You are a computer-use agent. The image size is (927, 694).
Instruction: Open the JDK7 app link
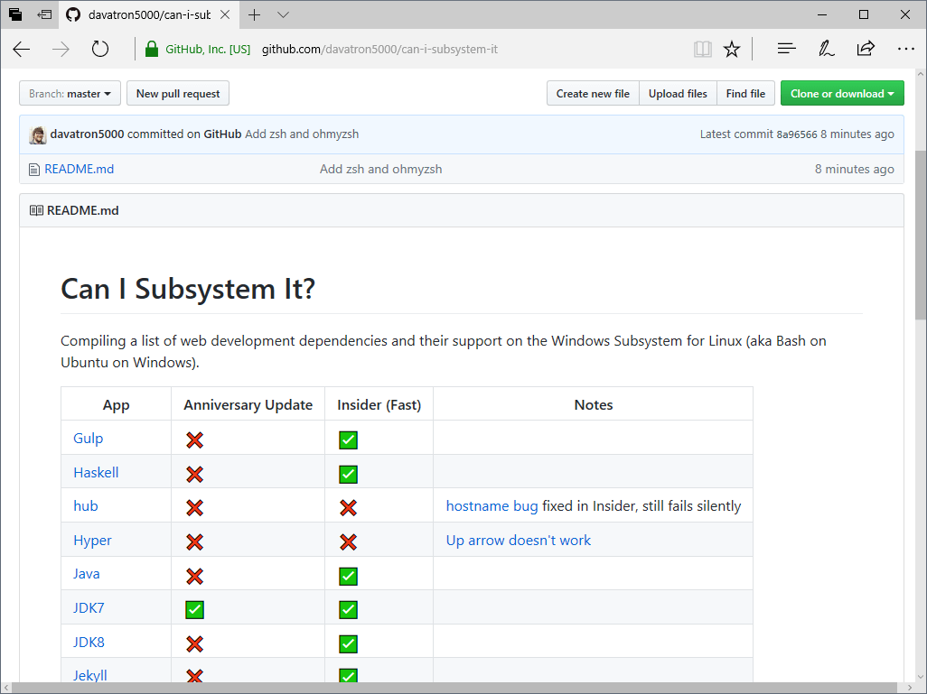(x=89, y=608)
